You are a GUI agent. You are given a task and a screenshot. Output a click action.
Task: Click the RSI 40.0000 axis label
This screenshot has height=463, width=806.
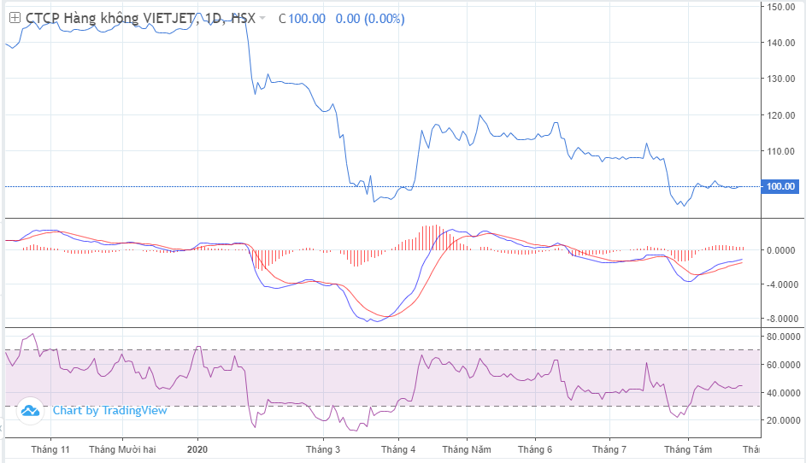[x=784, y=393]
